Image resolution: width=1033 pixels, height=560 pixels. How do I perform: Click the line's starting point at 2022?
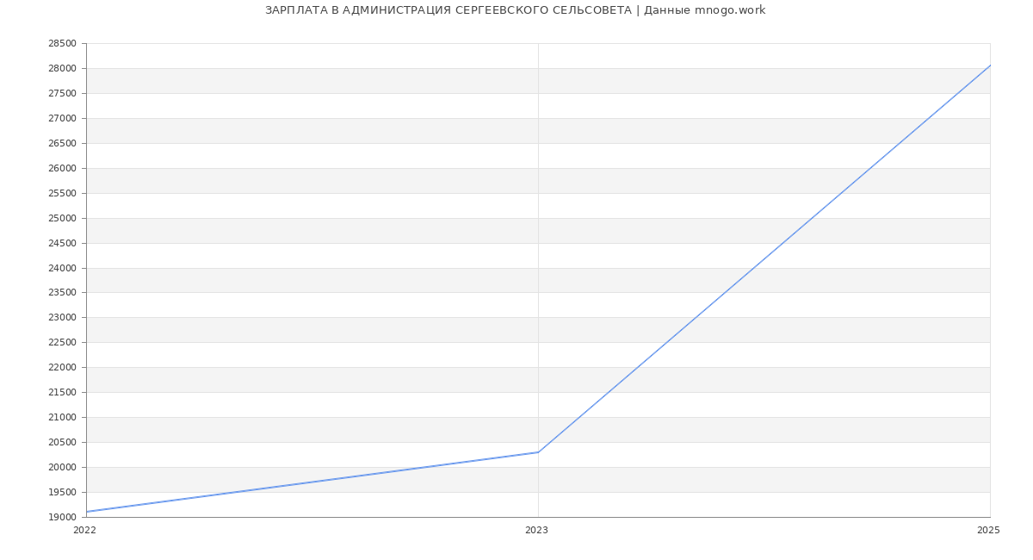coord(87,512)
